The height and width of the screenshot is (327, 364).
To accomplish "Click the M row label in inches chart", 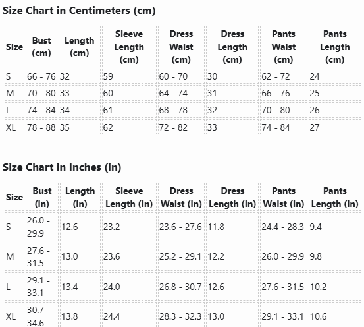I will tap(10, 256).
